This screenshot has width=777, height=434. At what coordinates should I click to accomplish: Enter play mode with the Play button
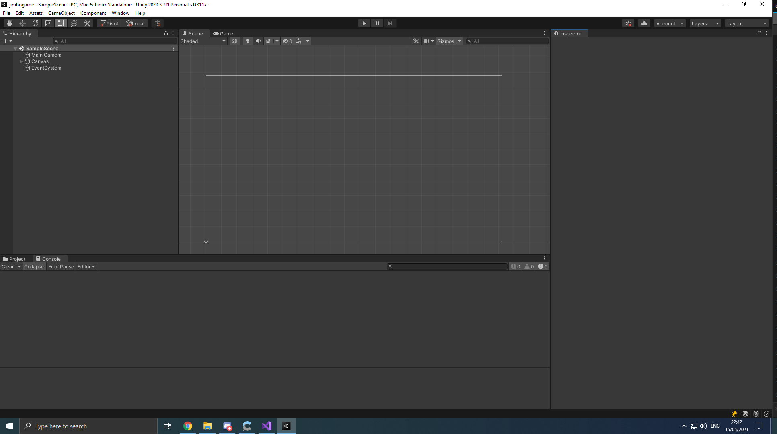coord(364,23)
